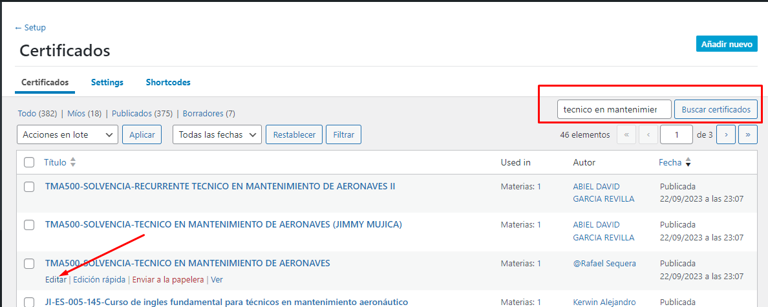Click the first page double arrow

click(x=626, y=134)
